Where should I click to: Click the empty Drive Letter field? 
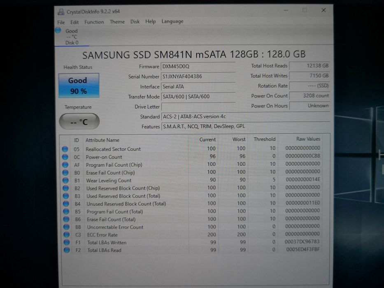[198, 107]
